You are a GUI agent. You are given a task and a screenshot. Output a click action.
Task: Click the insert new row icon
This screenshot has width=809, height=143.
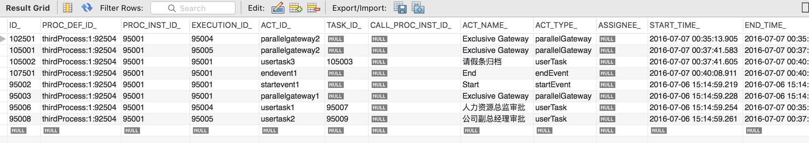296,8
